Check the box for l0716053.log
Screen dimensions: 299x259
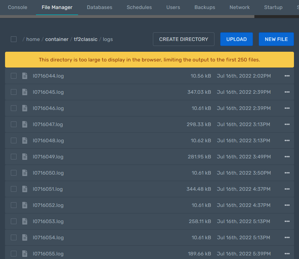14,221
